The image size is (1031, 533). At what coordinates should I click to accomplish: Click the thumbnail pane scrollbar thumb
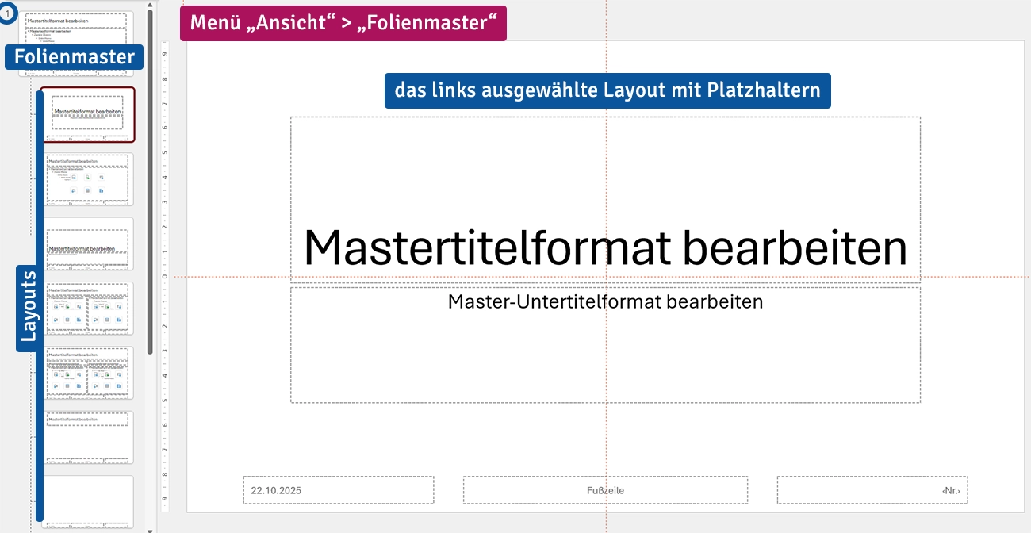[150, 182]
